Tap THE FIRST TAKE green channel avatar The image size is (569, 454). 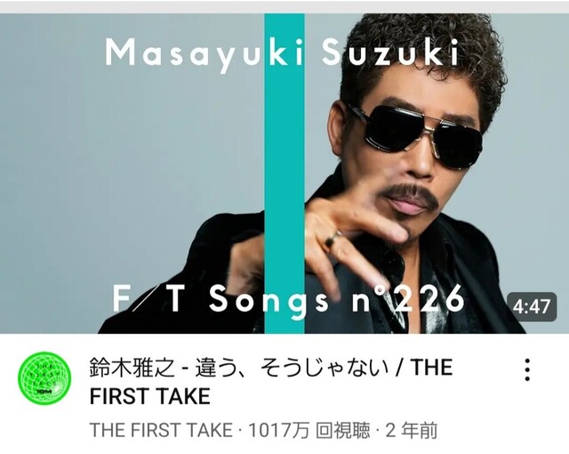pyautogui.click(x=44, y=377)
